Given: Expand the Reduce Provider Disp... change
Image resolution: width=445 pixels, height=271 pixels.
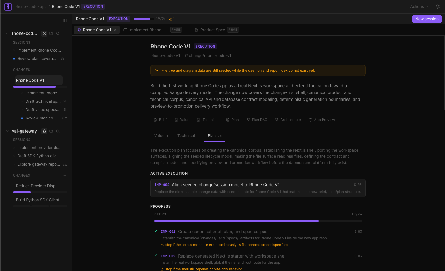Looking at the screenshot, I should [x=13, y=186].
